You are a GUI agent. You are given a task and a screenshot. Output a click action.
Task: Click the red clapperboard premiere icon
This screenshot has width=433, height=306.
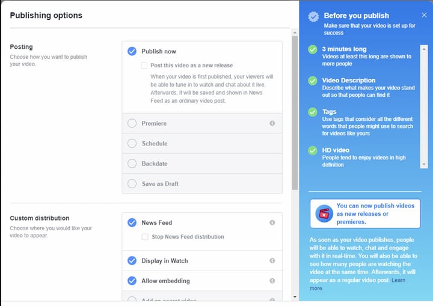324,213
